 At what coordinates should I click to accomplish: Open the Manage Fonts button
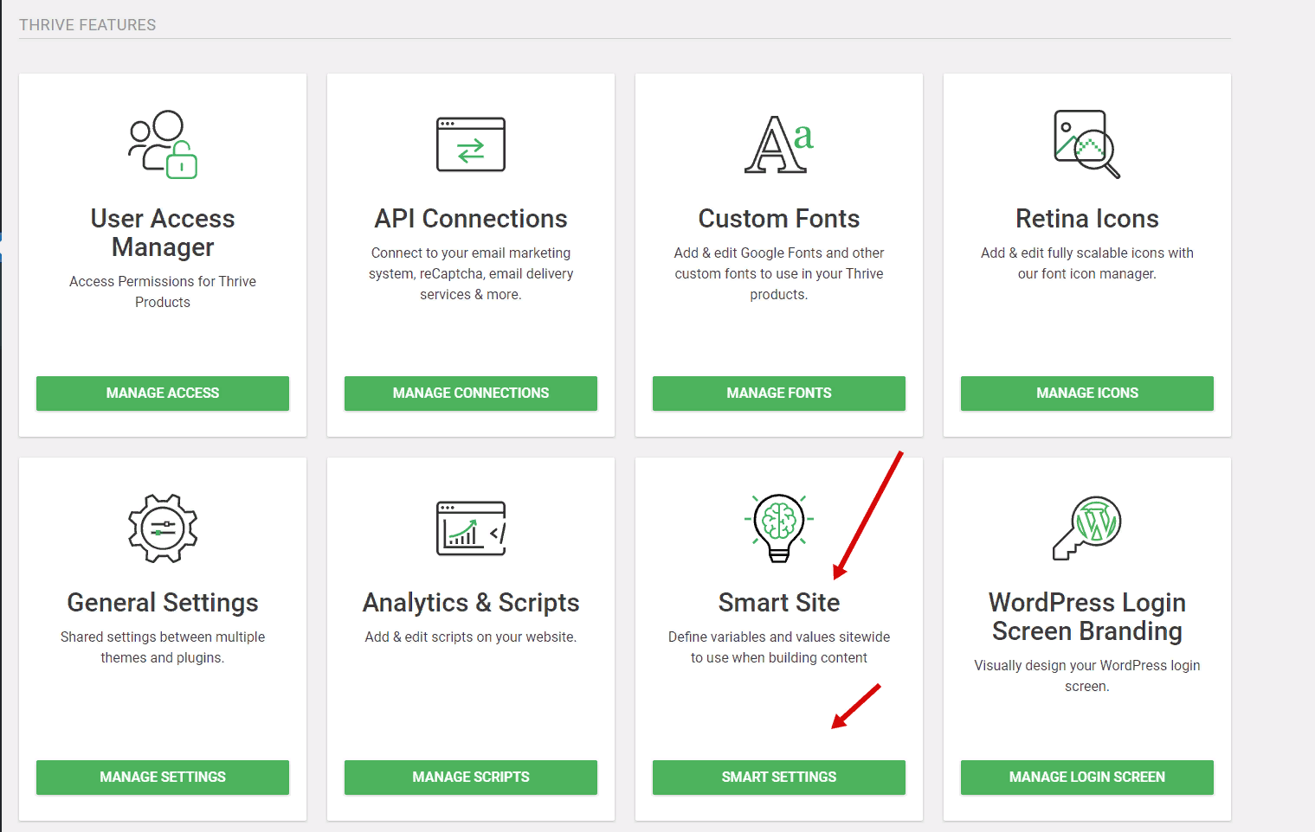(779, 394)
